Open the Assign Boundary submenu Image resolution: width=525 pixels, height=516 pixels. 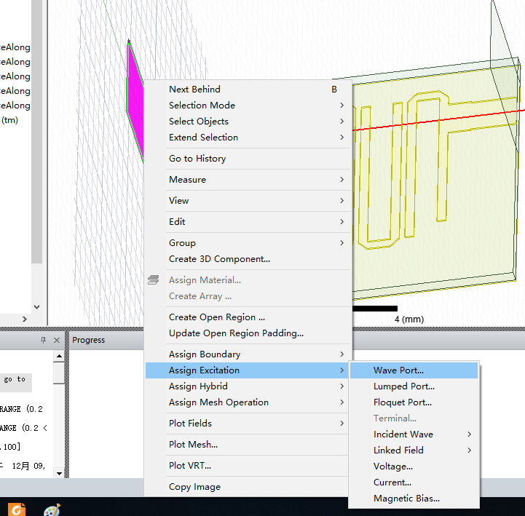(248, 354)
